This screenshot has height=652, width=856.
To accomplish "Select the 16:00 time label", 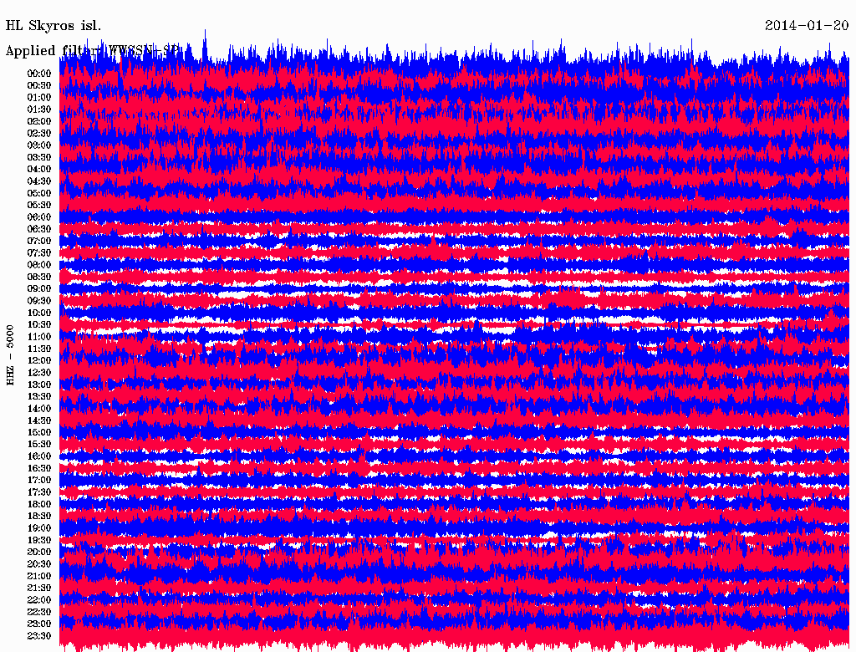I will coord(39,456).
